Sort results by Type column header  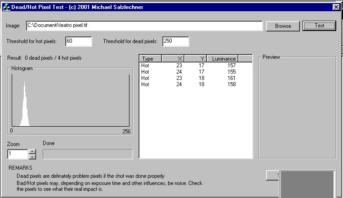coord(151,59)
